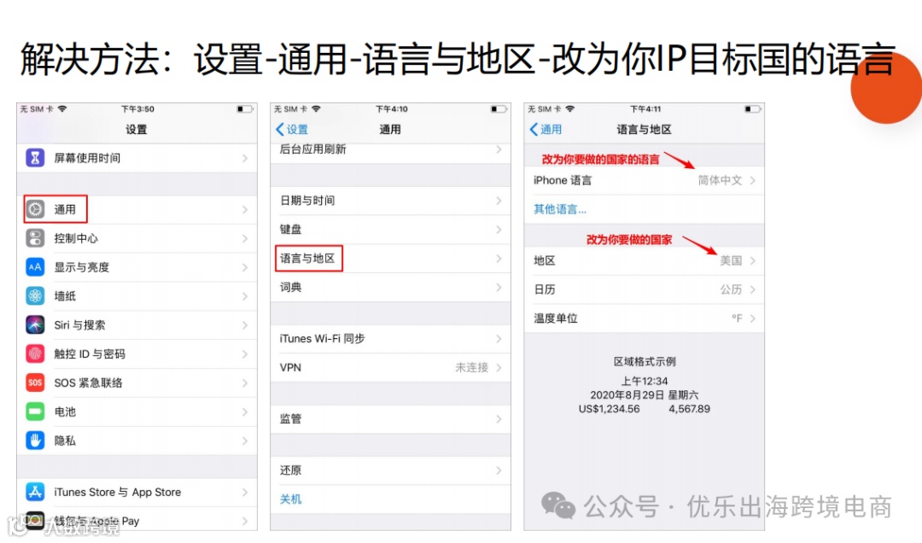Image resolution: width=922 pixels, height=543 pixels.
Task: Change 地区 value 美国
Action: pos(731,260)
